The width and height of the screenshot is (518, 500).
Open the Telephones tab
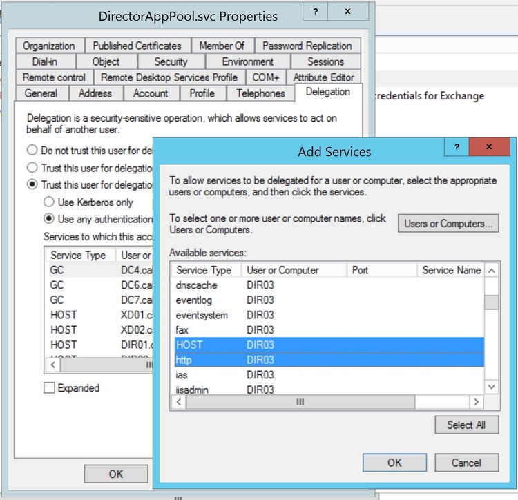coord(260,93)
